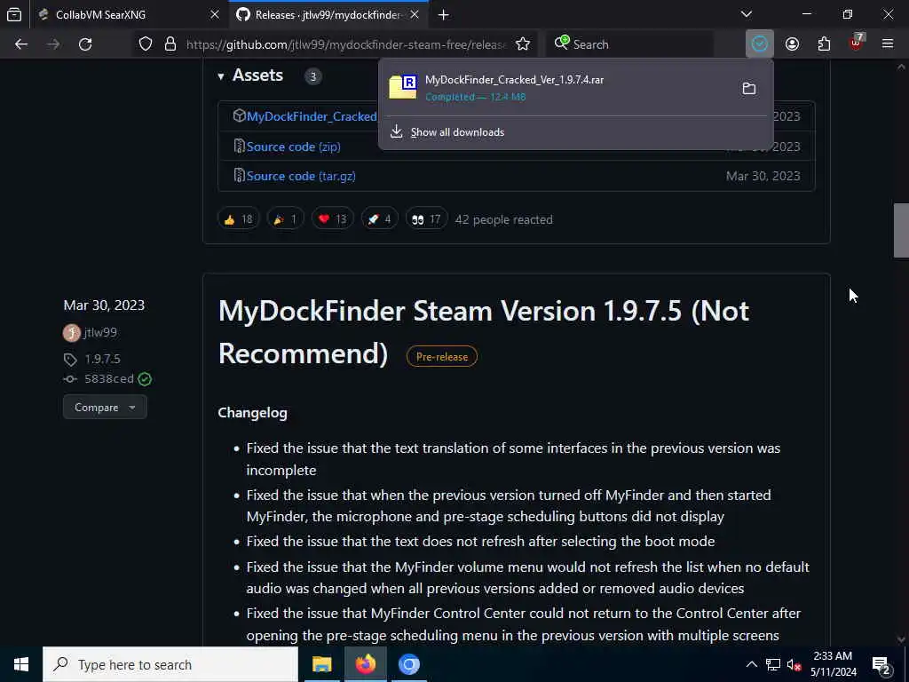909x682 pixels.
Task: Open the Compare dropdown button
Action: tap(105, 407)
